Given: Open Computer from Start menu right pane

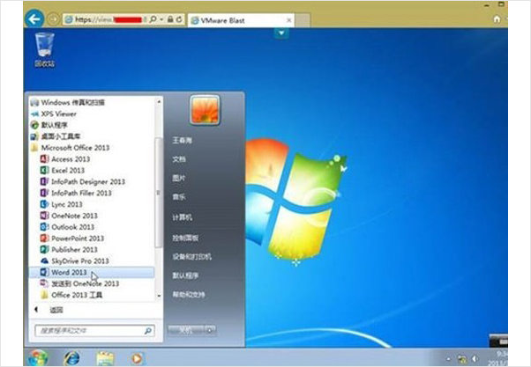Looking at the screenshot, I should click(183, 217).
